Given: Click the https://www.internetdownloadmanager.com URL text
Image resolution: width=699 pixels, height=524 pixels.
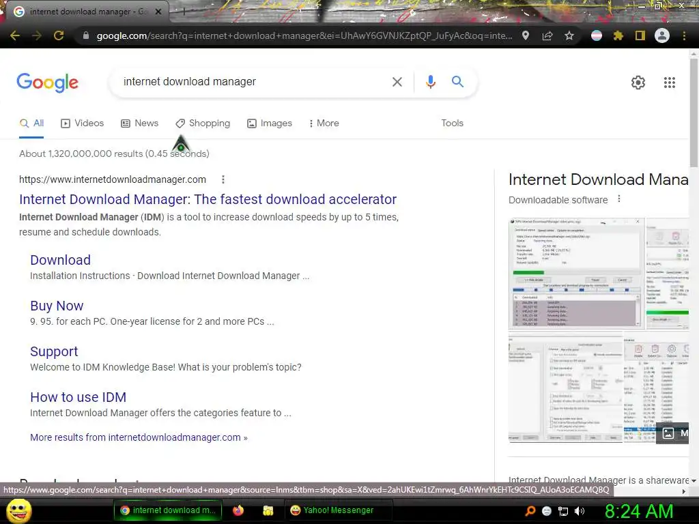Looking at the screenshot, I should pyautogui.click(x=113, y=179).
